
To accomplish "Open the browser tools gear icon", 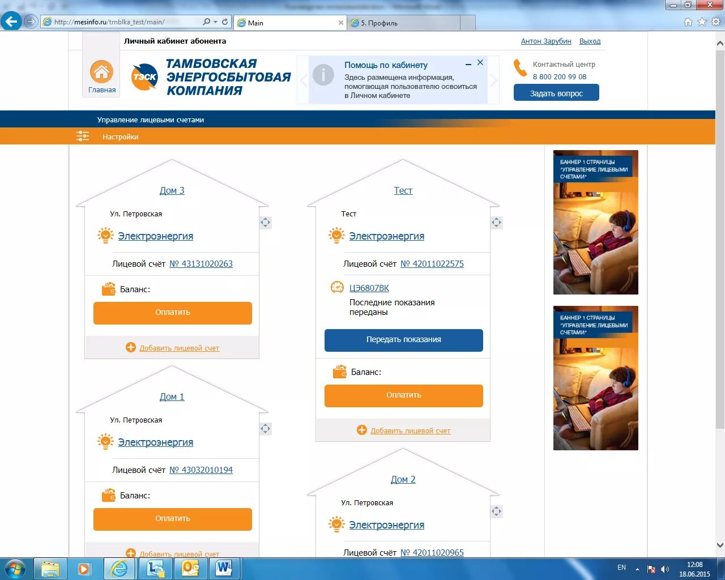I will pos(716,22).
